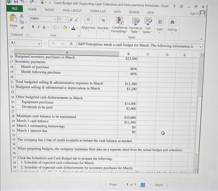218x191 pixels.
Task: Click the insert function fx icon
Action: 71,44
